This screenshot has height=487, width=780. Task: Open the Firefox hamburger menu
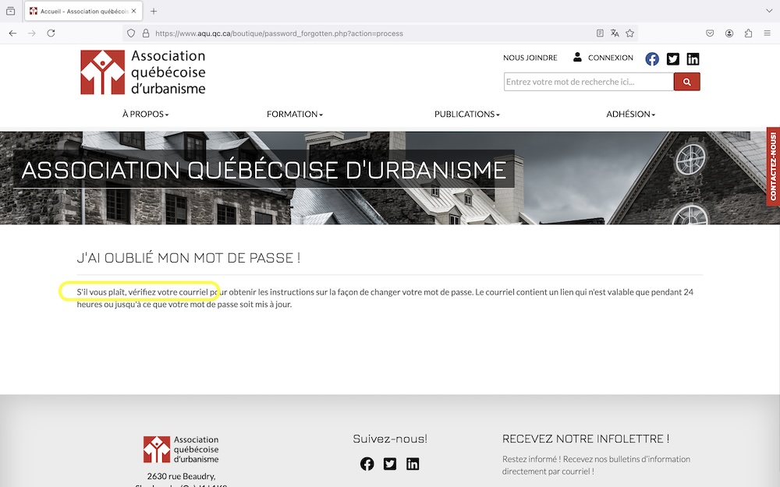click(x=767, y=34)
